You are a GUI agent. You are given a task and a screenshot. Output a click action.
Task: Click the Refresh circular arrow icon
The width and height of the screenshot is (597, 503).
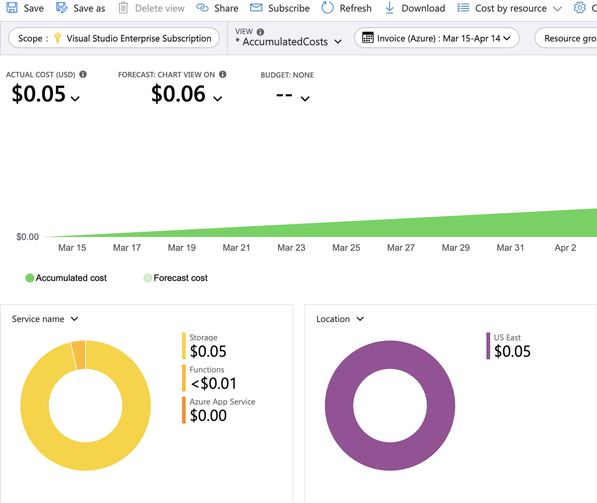(x=327, y=8)
